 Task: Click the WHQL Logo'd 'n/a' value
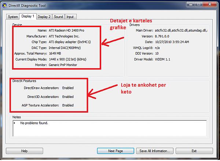click(x=157, y=48)
